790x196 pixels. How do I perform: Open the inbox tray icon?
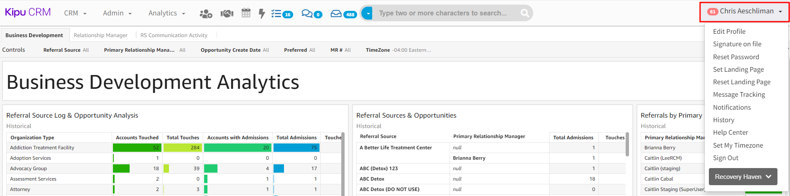[x=336, y=14]
